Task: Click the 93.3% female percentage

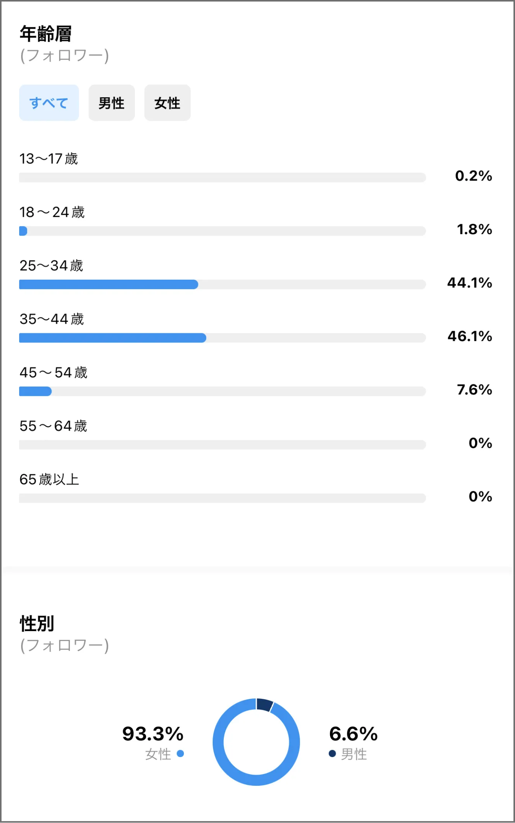Action: click(153, 734)
